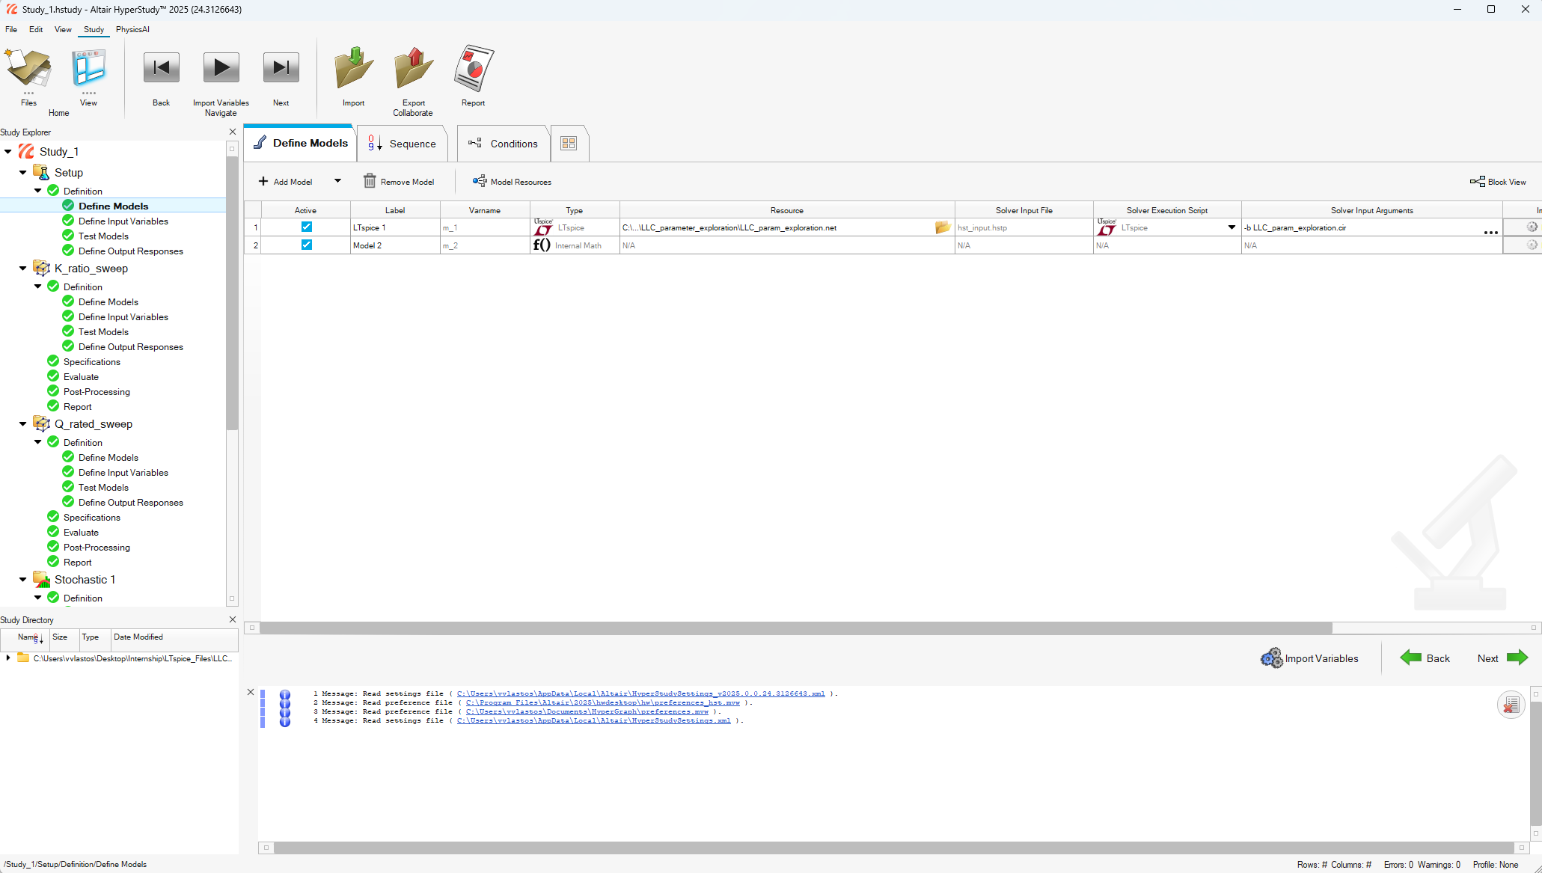Open the preferences_hst.mvw file link
Image resolution: width=1542 pixels, height=873 pixels.
pyautogui.click(x=602, y=702)
